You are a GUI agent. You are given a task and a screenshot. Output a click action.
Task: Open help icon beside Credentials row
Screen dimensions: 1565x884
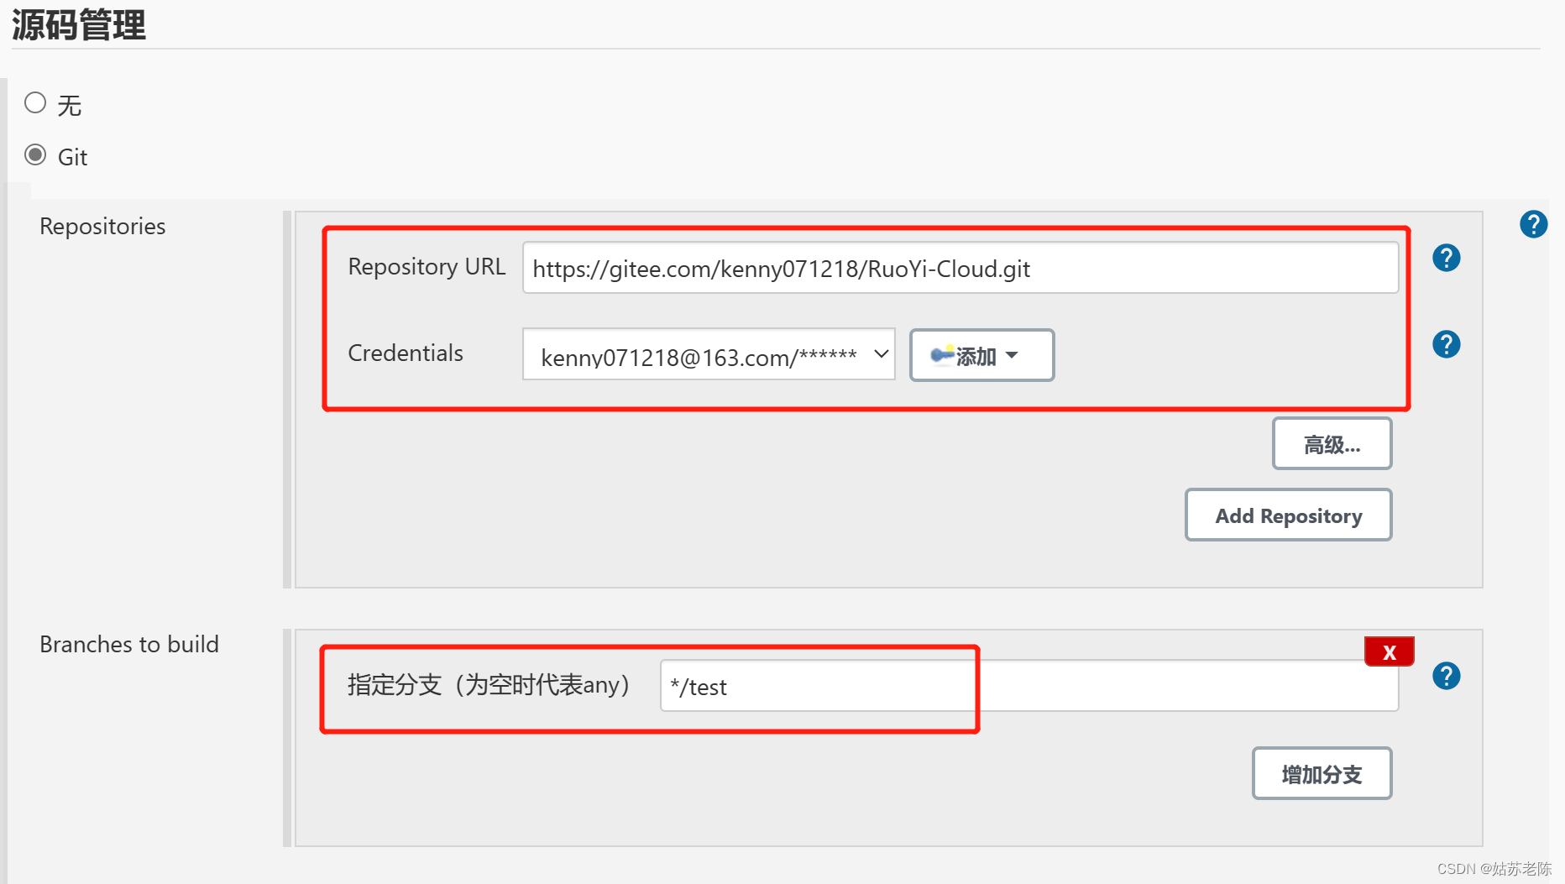(1446, 344)
